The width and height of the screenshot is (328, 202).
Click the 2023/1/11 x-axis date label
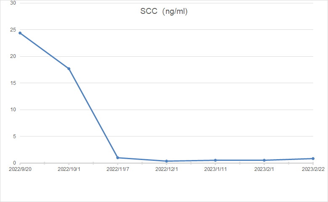pyautogui.click(x=216, y=169)
